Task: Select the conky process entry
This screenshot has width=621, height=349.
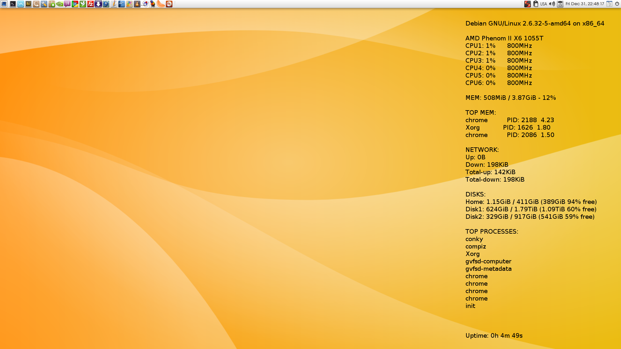Action: tap(474, 239)
